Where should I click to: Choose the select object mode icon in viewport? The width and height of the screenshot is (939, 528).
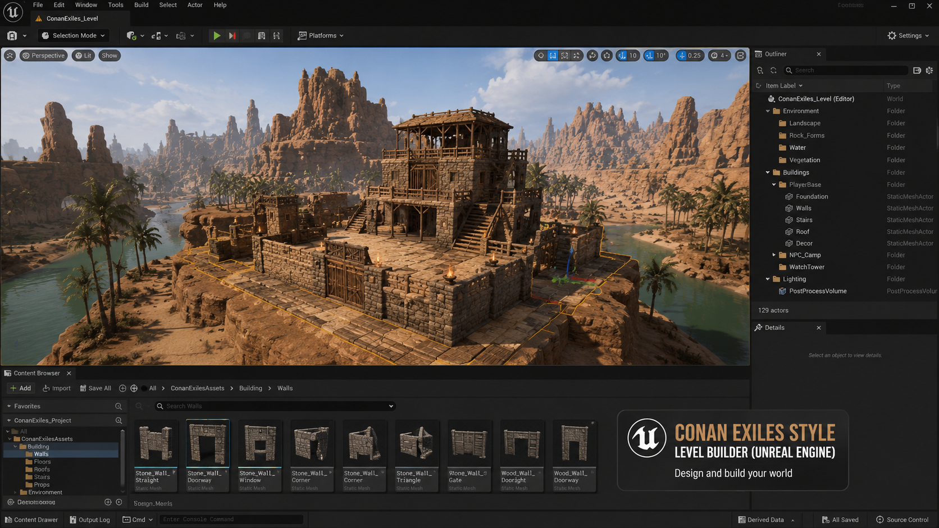tap(541, 56)
